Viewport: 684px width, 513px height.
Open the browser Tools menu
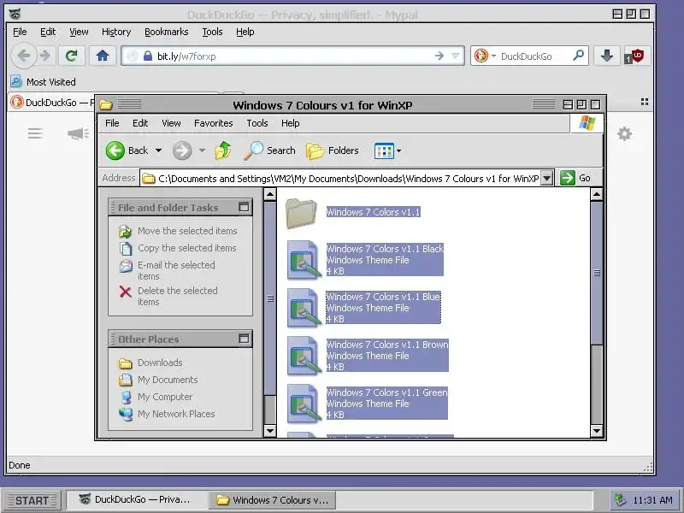click(212, 32)
